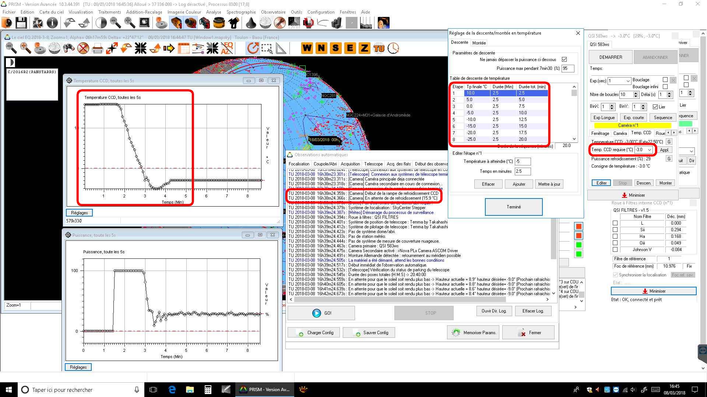Toggle 'Ne jamais dépasser la puissance' checkbox

pos(564,60)
